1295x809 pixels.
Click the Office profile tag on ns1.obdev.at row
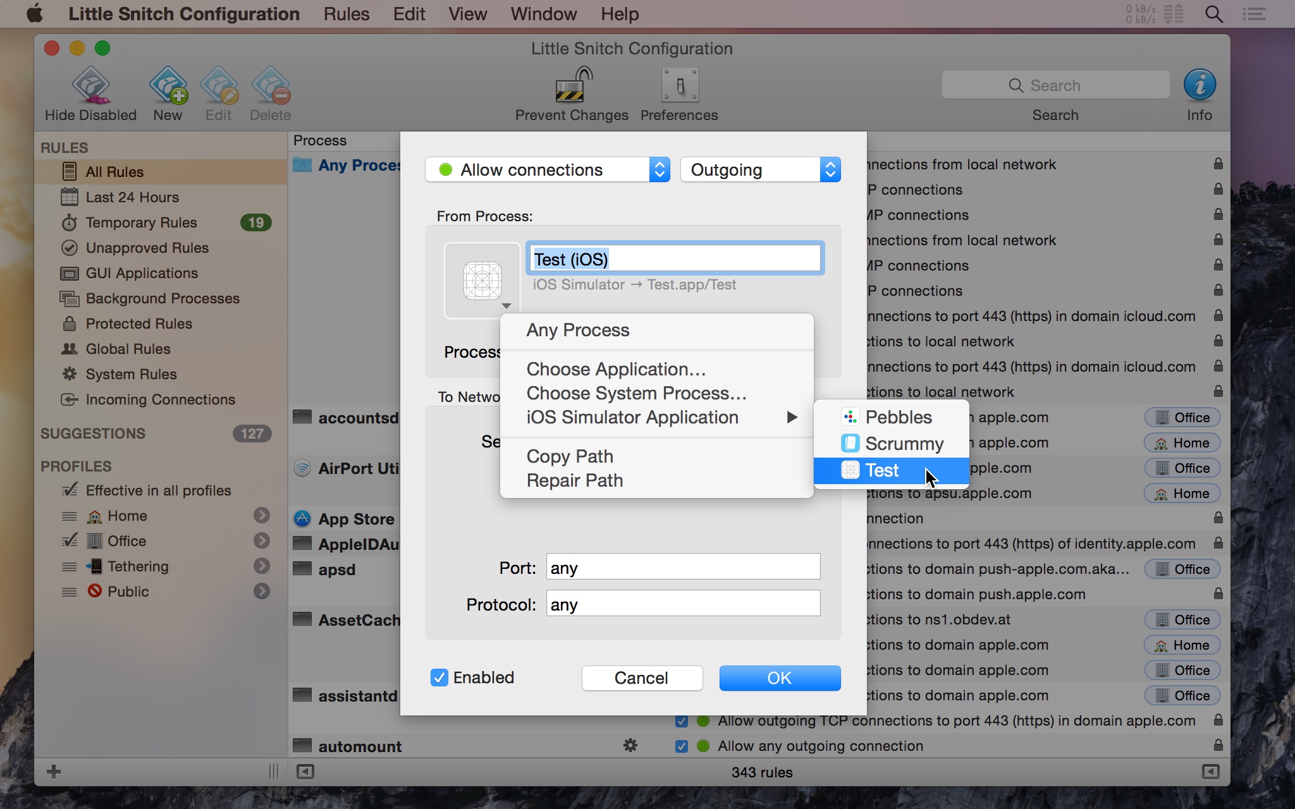click(x=1182, y=620)
